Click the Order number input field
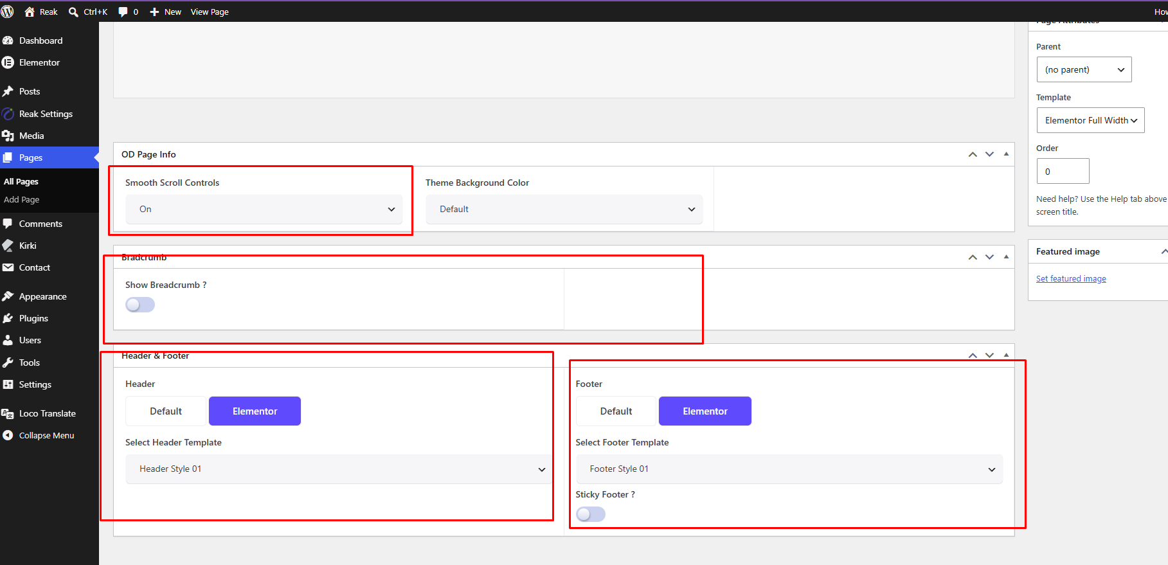Screen dimensions: 1168x565 coord(1063,171)
